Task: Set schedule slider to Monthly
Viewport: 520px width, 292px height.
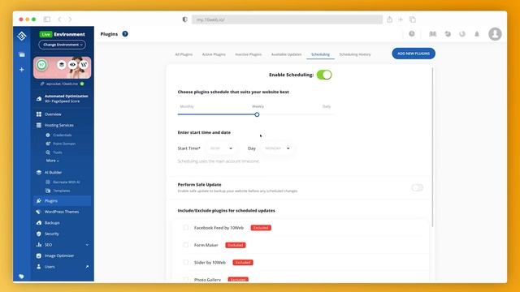Action: (x=187, y=106)
